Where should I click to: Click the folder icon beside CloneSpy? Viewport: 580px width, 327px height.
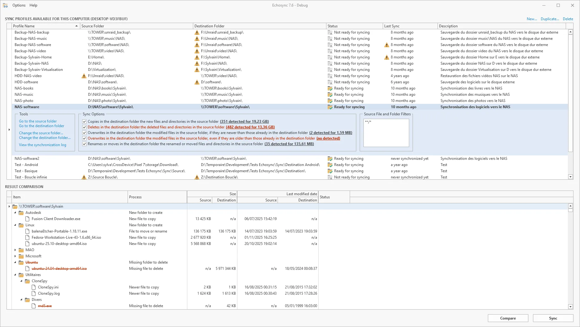pos(27,281)
